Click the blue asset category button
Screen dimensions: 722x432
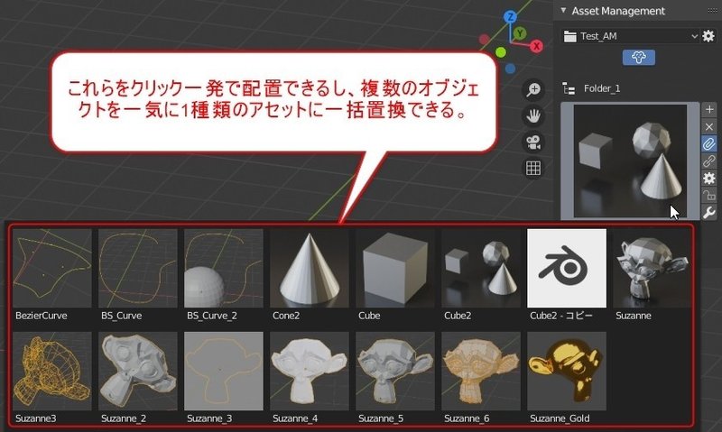639,57
